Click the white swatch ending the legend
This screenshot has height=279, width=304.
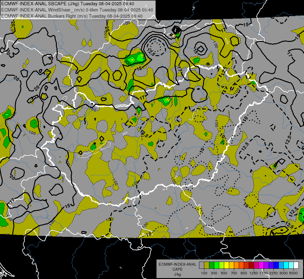296,265
